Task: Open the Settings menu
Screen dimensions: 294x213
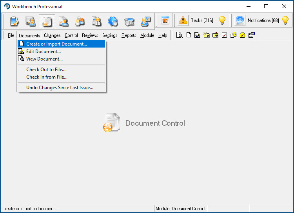Action: [110, 35]
